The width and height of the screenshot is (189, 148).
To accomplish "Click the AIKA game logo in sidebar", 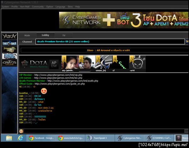I will [x=9, y=36].
